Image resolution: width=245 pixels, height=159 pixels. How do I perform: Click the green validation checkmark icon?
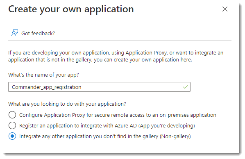[185, 87]
